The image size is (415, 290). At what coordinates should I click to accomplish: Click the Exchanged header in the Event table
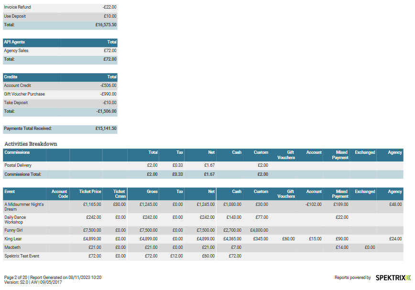pyautogui.click(x=365, y=192)
